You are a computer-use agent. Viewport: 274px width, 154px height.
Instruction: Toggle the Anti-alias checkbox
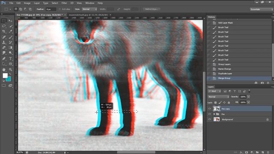60,9
